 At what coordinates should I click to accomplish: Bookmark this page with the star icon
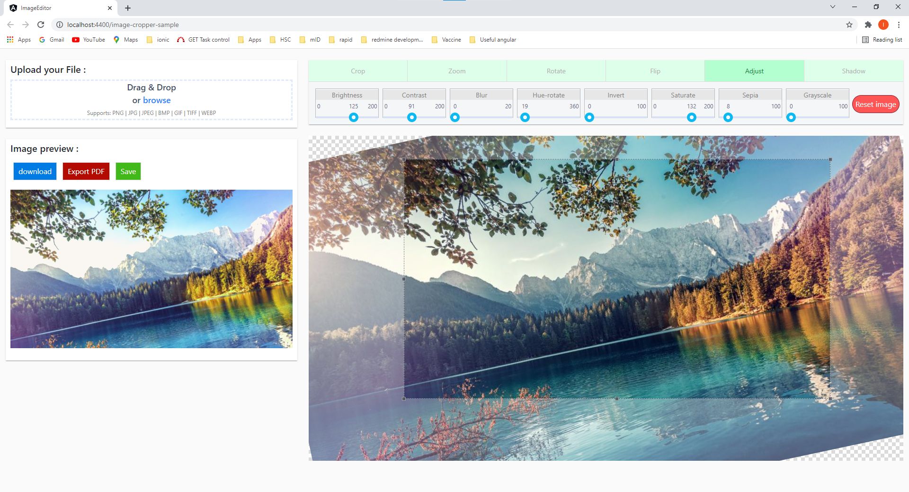[x=849, y=25]
